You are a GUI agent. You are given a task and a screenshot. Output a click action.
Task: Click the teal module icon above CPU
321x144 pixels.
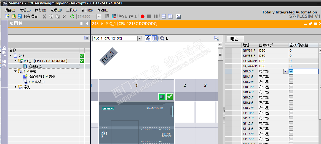coord(162,97)
